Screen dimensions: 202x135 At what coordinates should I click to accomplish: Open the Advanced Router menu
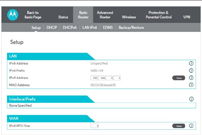105,15
